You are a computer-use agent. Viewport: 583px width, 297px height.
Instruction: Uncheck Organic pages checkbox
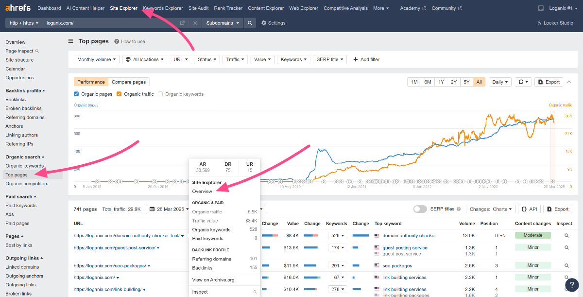click(76, 94)
